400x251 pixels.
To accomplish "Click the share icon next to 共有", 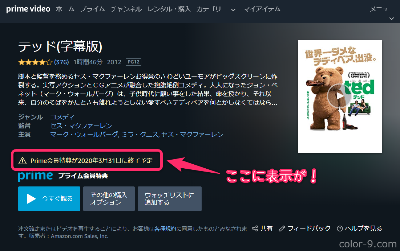I will coord(255,229).
